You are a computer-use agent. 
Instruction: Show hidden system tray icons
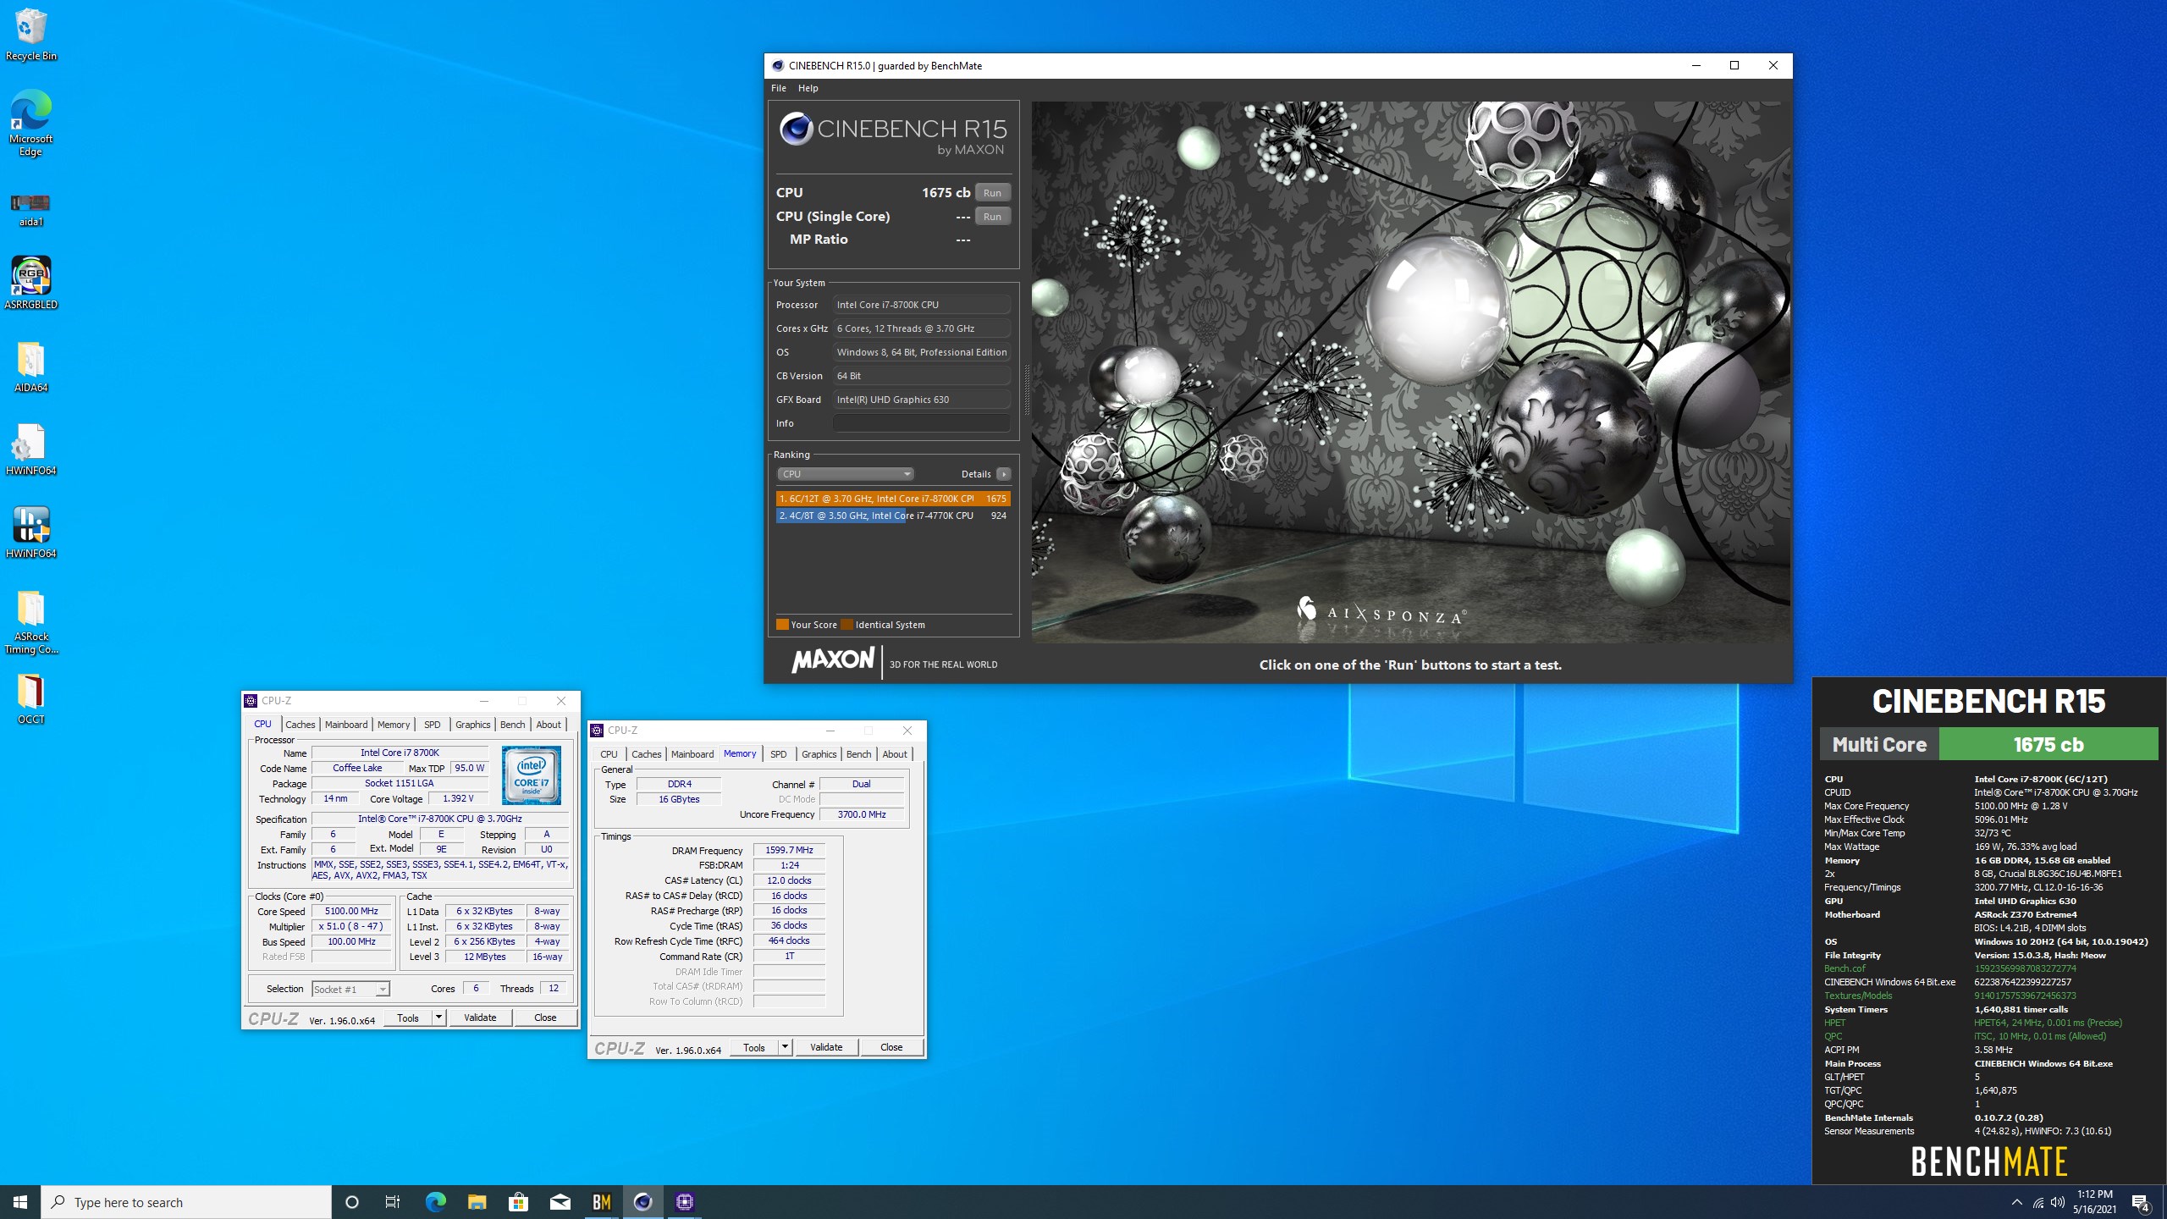[2017, 1202]
